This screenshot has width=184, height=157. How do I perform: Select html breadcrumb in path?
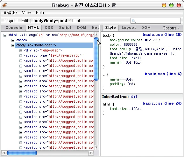click(76, 21)
